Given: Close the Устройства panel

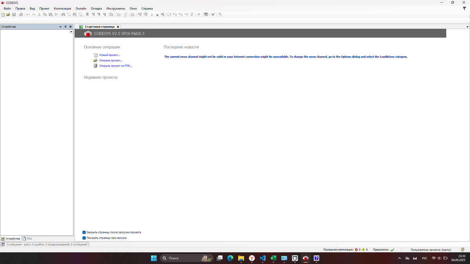Looking at the screenshot, I should [70, 27].
